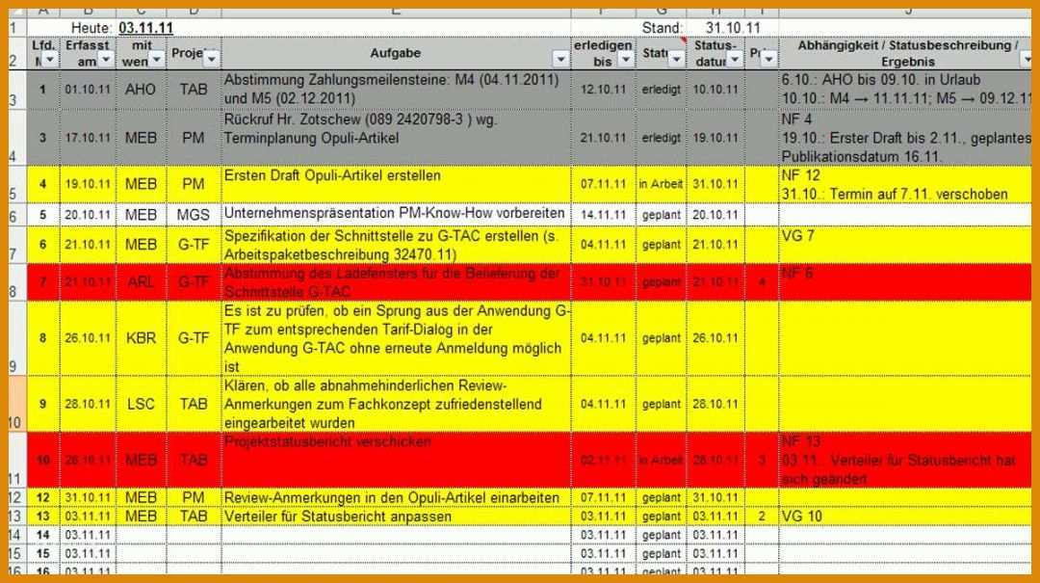Click the number 12 in Lfd. column

(43, 497)
